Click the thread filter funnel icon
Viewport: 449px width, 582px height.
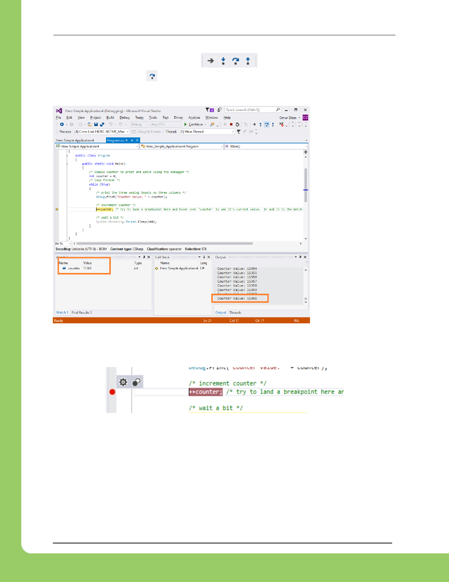click(x=239, y=132)
